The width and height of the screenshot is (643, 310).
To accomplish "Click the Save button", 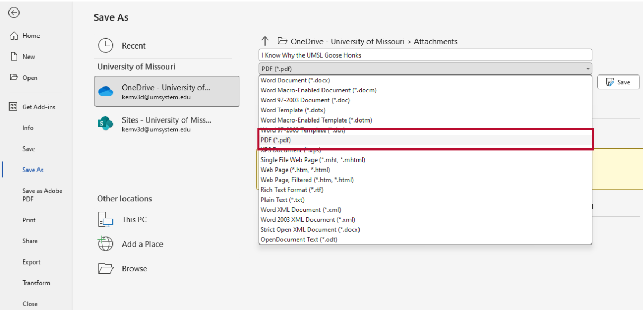I will (x=618, y=82).
